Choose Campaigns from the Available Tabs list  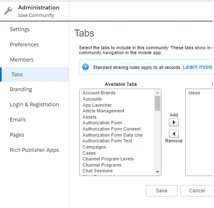(94, 147)
